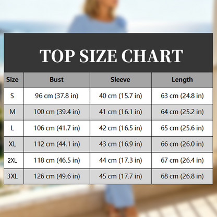
Task: Click the 3XL size row label
Action: [12, 176]
